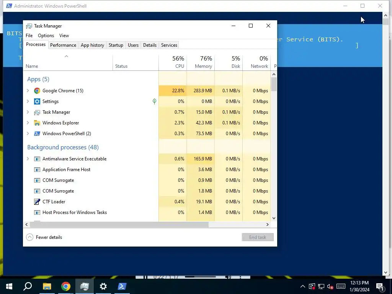The image size is (392, 294).
Task: Open taskbar Search magnifier
Action: (x=28, y=286)
